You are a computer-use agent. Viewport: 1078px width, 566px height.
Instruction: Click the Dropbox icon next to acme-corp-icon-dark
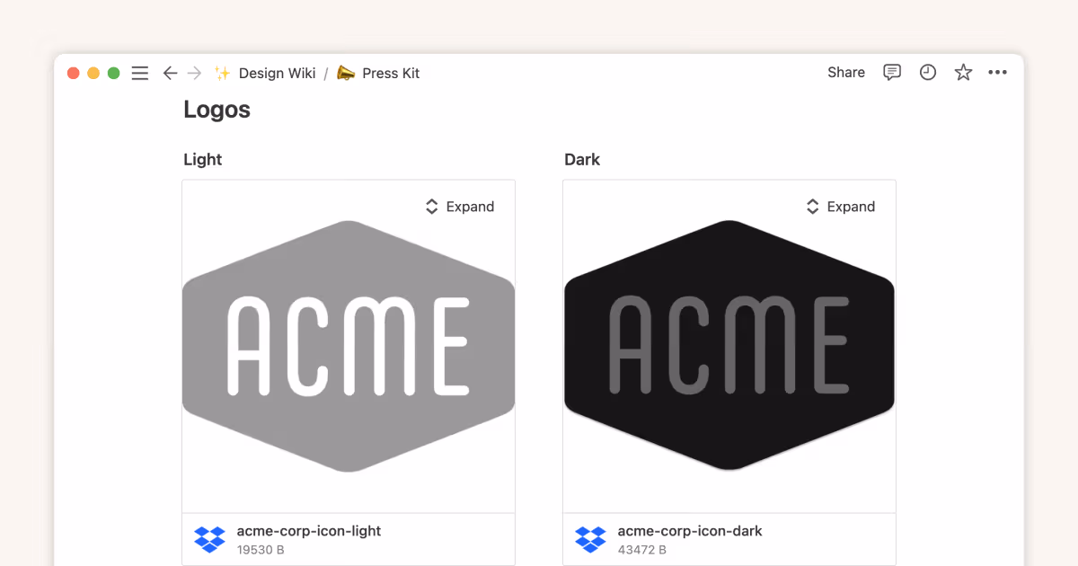coord(590,538)
